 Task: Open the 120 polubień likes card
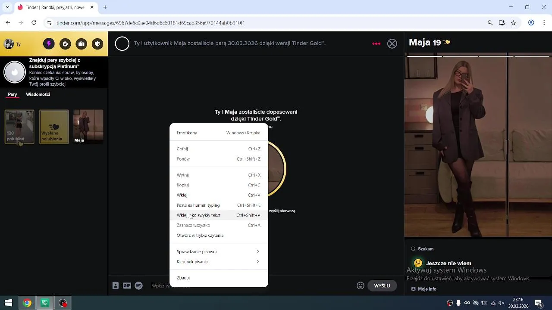pyautogui.click(x=19, y=127)
